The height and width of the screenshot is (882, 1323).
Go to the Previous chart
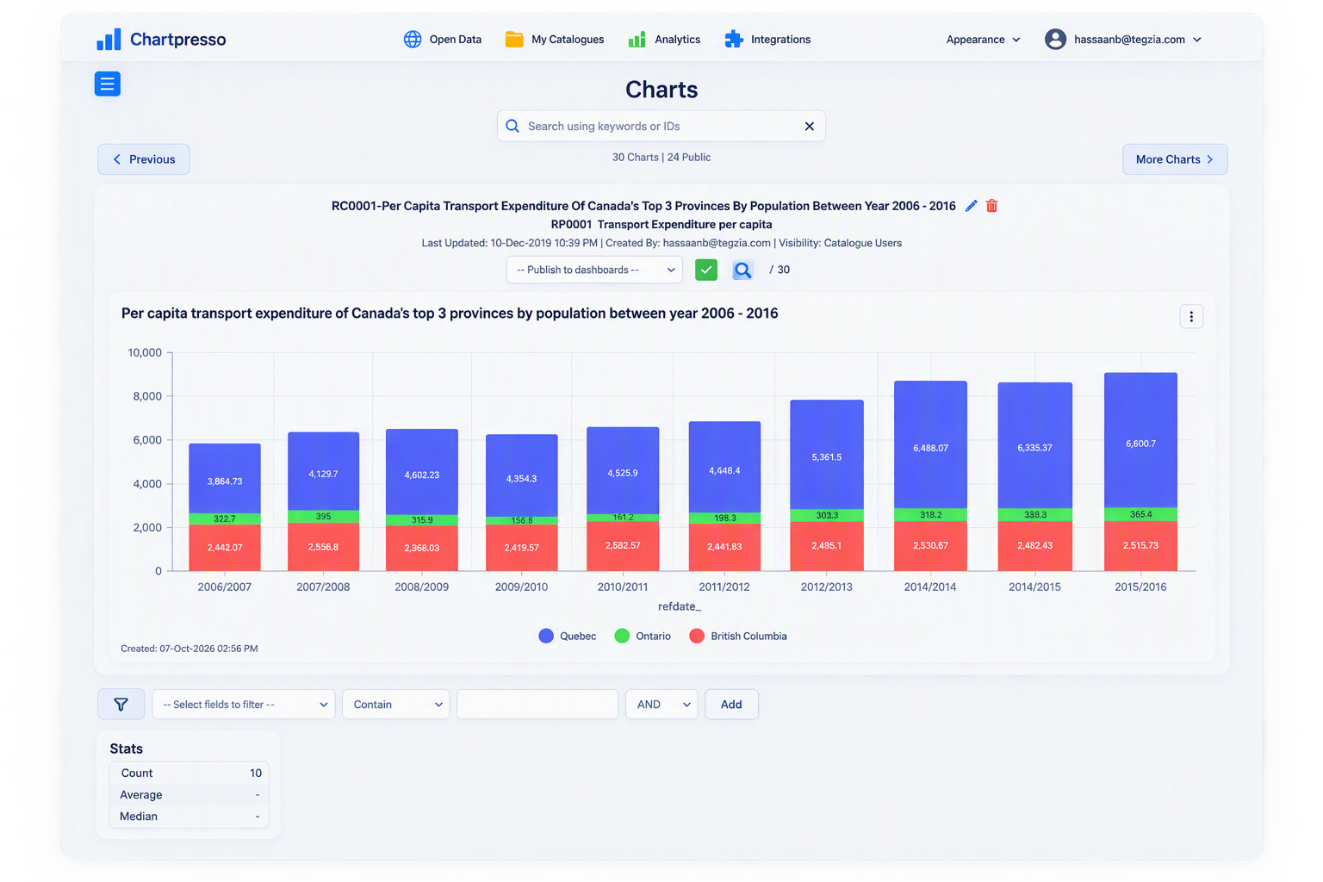144,159
